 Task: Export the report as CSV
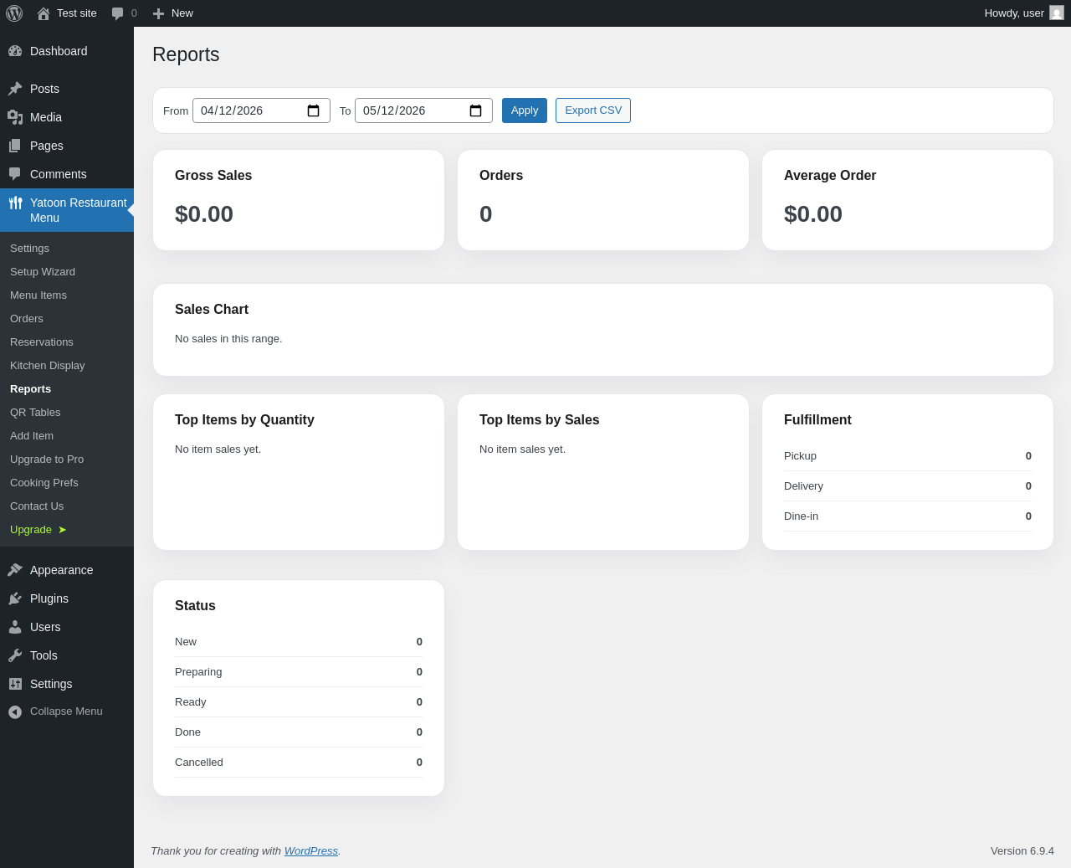click(593, 110)
